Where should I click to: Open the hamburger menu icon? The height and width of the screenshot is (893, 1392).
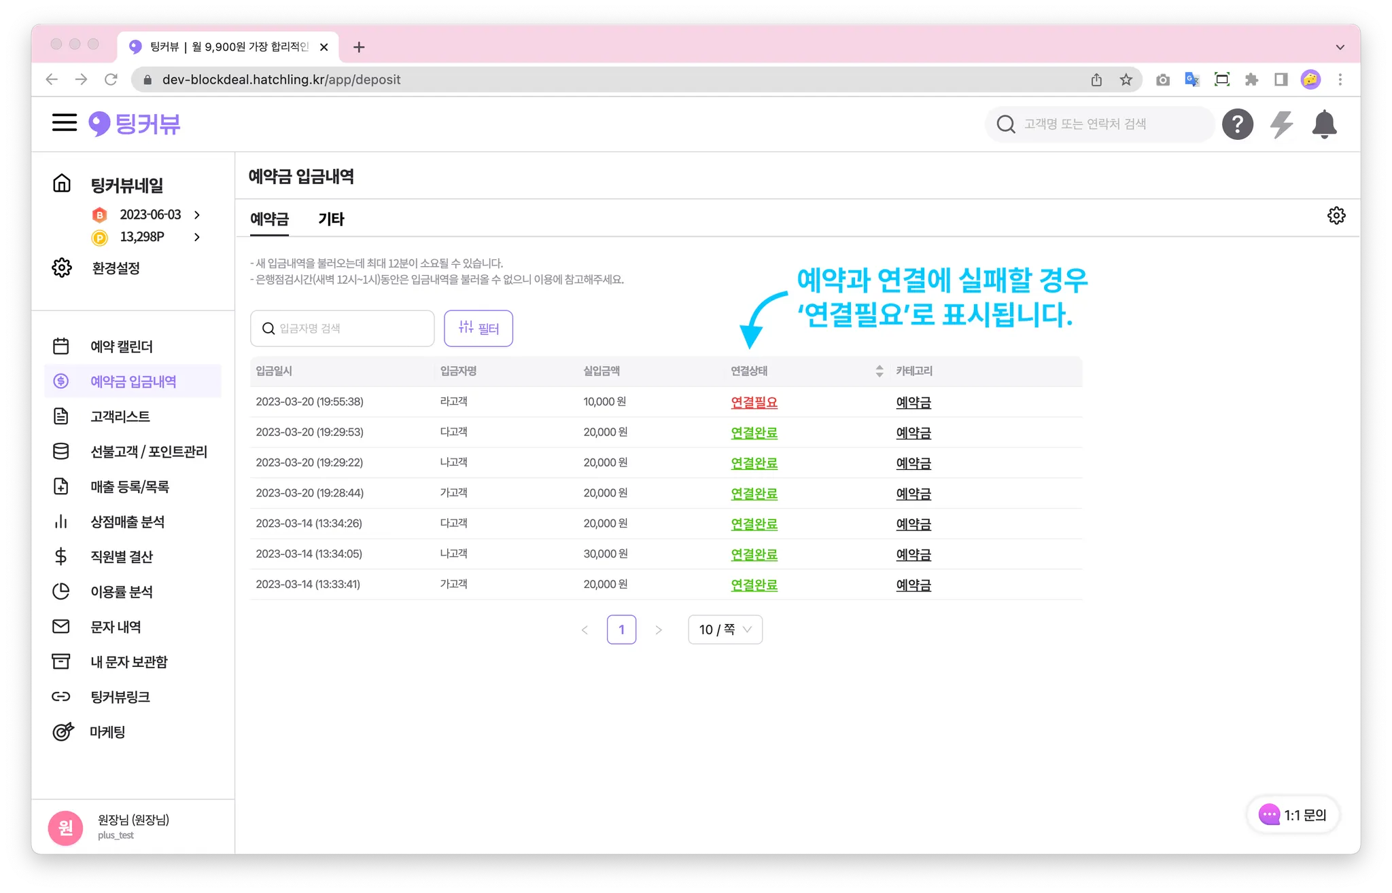[65, 123]
